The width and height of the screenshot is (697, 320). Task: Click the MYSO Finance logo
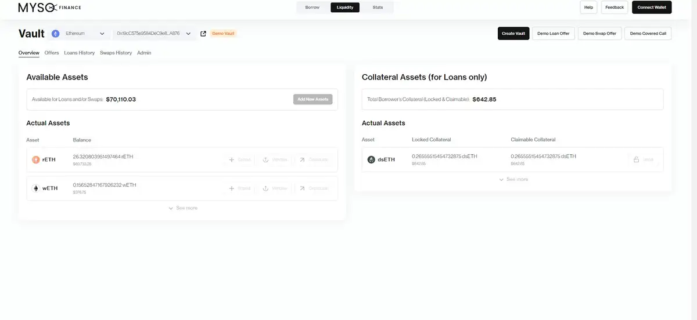coord(49,8)
